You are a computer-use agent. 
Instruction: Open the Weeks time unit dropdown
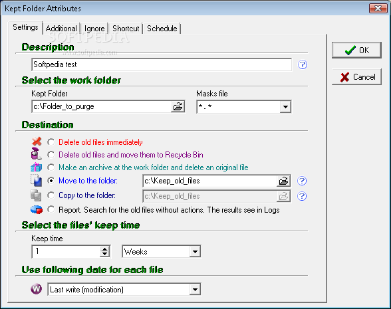tap(195, 251)
